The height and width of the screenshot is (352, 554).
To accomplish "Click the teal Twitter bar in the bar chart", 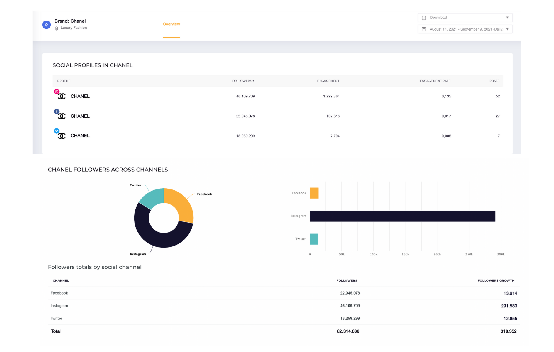I will point(314,239).
